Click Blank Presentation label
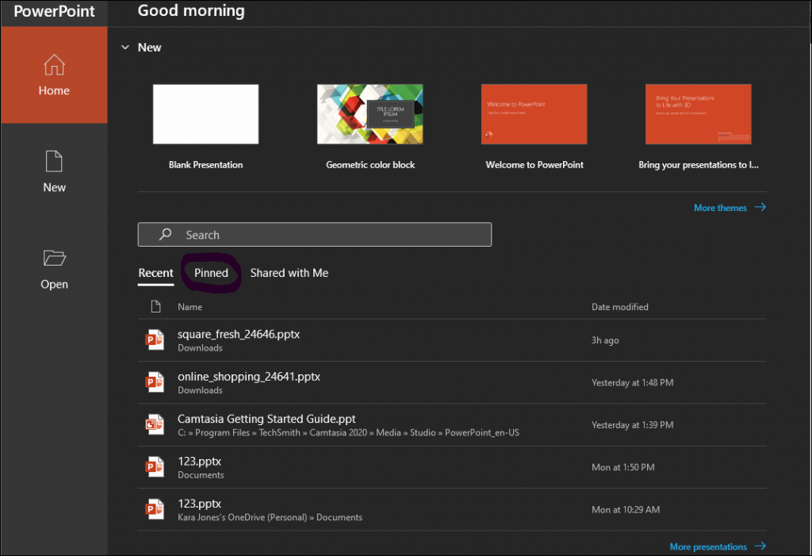The image size is (812, 556). click(x=205, y=165)
